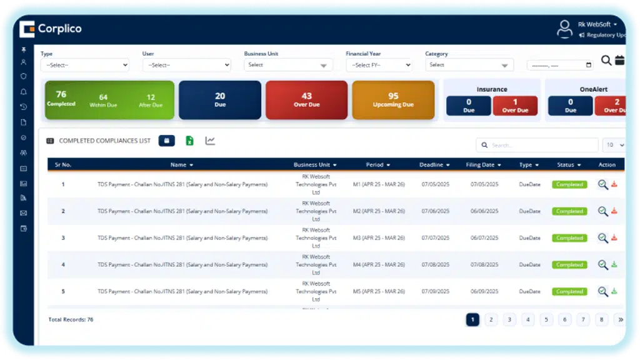Open the 76 Completed green summary card

click(109, 100)
